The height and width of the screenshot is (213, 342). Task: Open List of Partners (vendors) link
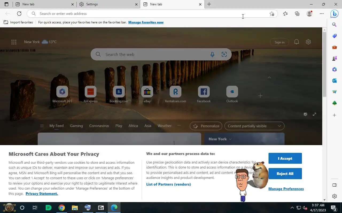168,184
